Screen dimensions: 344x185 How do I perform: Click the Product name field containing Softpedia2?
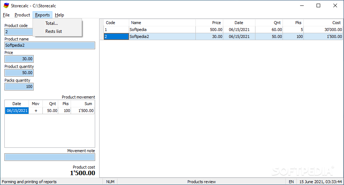pyautogui.click(x=50, y=46)
